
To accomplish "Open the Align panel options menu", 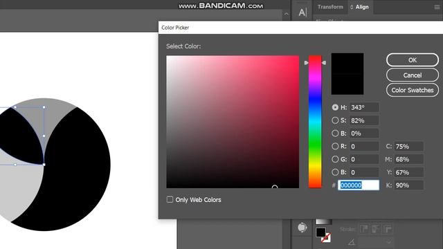I will point(437,7).
